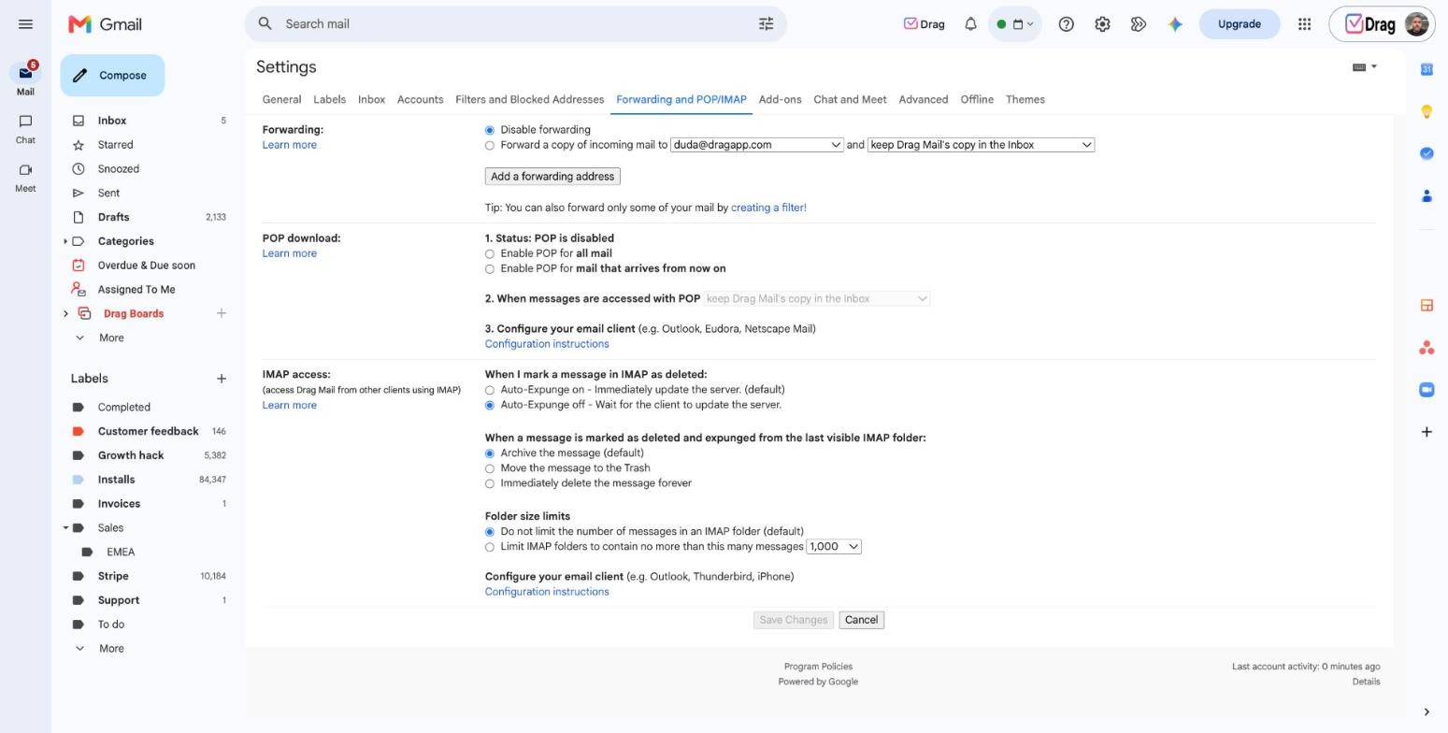Focus the Search mail field
The width and height of the screenshot is (1448, 733).
click(x=514, y=24)
